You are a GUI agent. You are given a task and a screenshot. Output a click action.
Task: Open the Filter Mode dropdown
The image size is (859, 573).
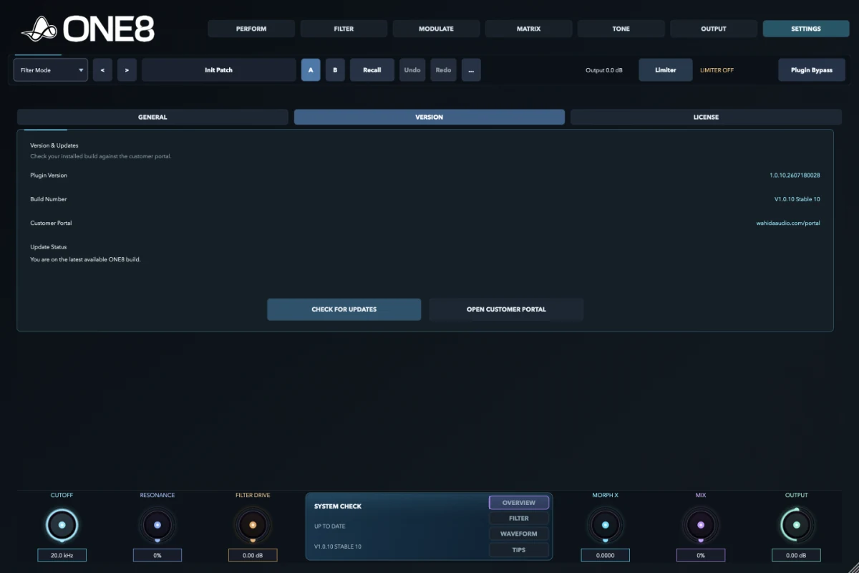pyautogui.click(x=51, y=70)
